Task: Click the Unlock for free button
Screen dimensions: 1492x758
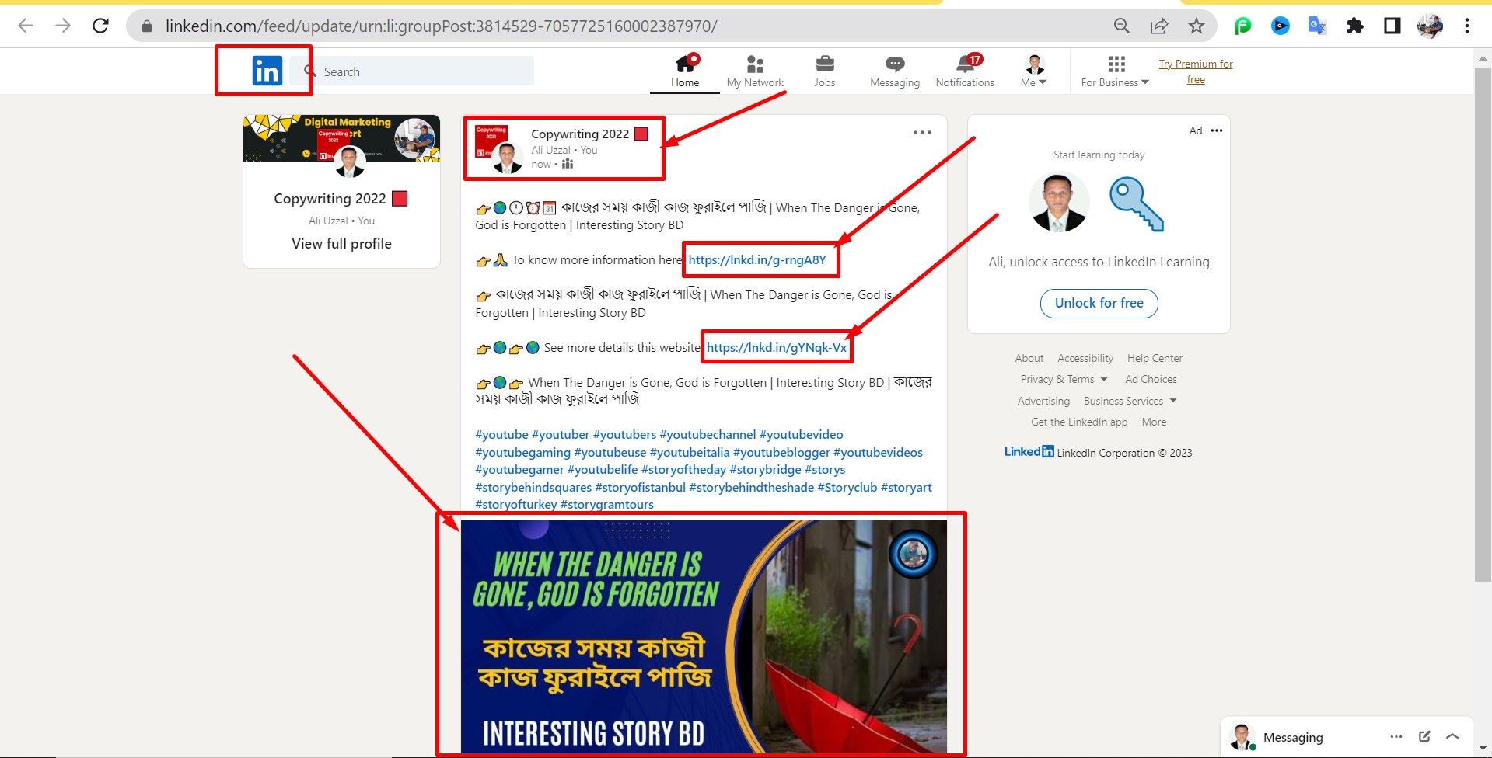Action: (x=1099, y=304)
